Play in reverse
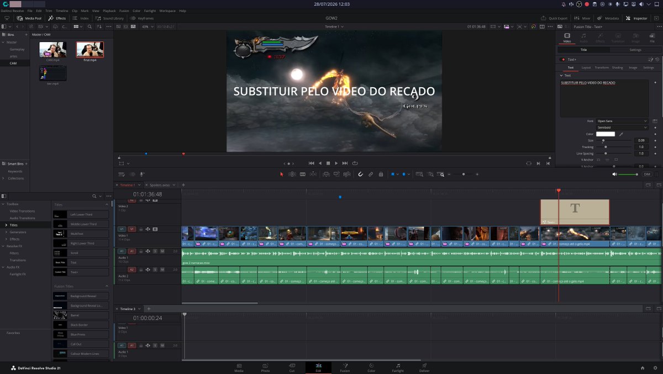This screenshot has height=374, width=663. 319,163
